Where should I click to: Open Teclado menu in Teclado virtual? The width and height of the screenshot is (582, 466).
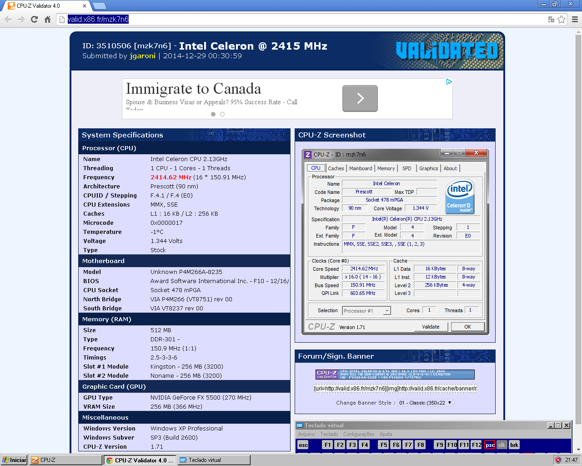tap(329, 434)
